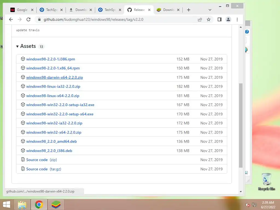Bookmark this page with the star icon
This screenshot has width=280, height=210.
tap(209, 19)
